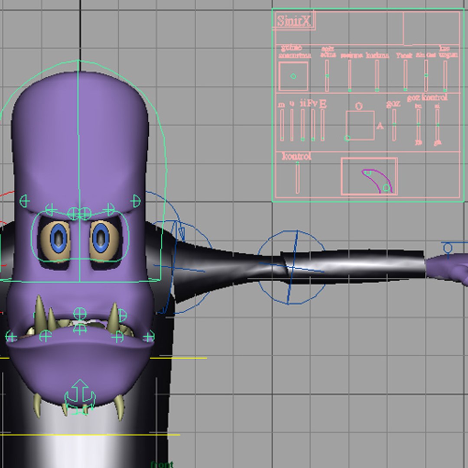Select the upper lip control beside the screen-right fang
The image size is (468, 468).
click(x=122, y=315)
